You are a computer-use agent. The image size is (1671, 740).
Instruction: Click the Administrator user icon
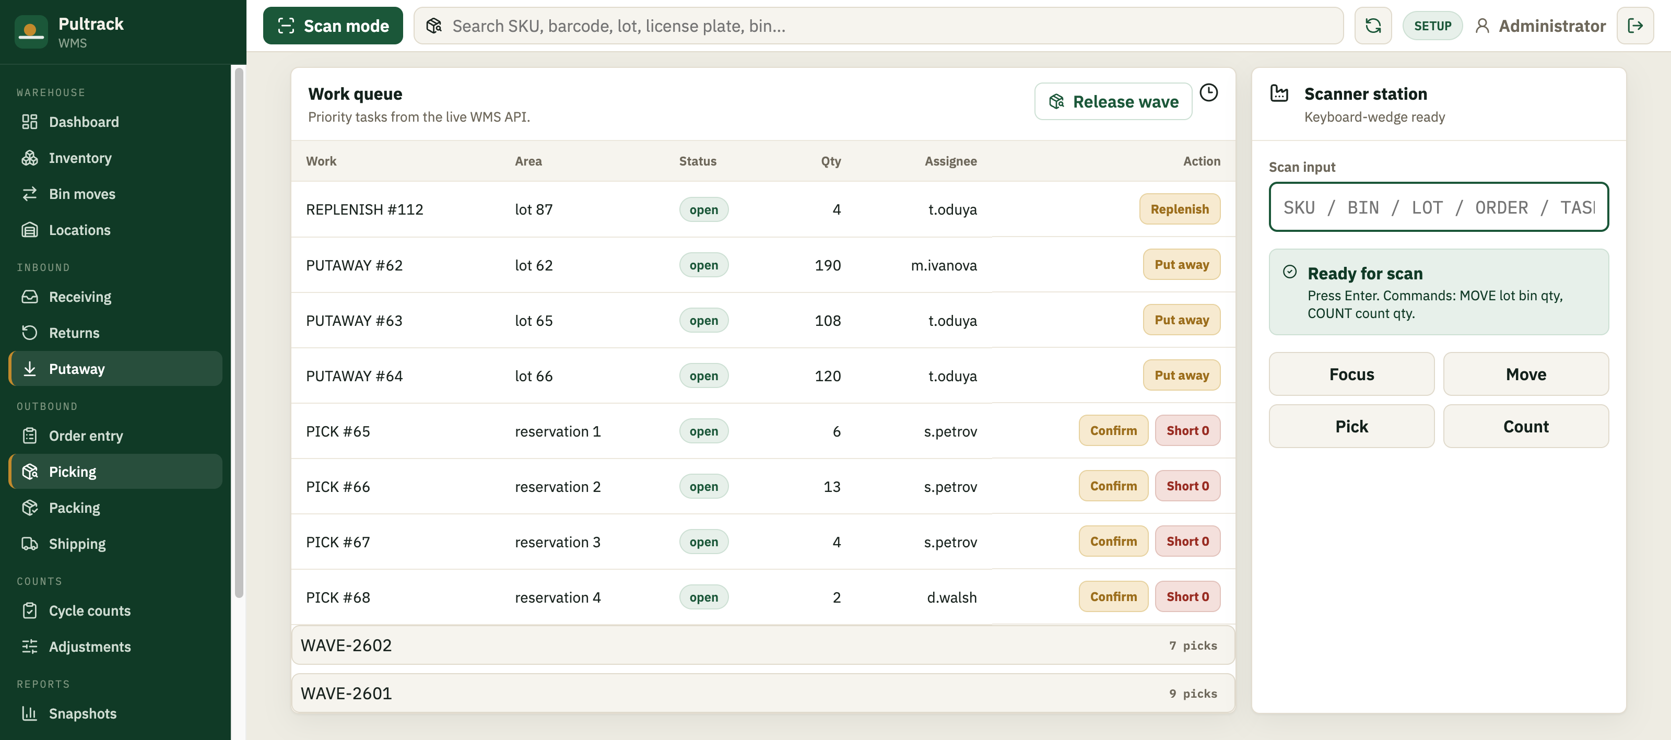coord(1482,26)
